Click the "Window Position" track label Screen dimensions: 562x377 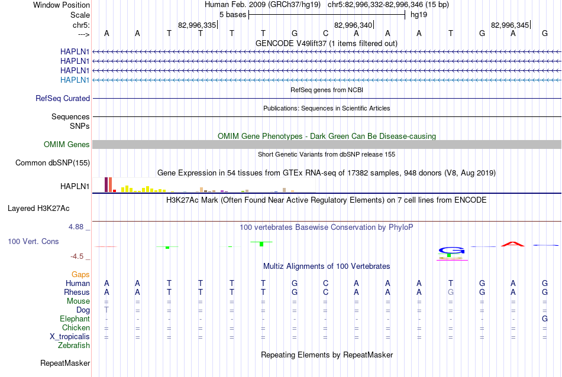coord(62,5)
